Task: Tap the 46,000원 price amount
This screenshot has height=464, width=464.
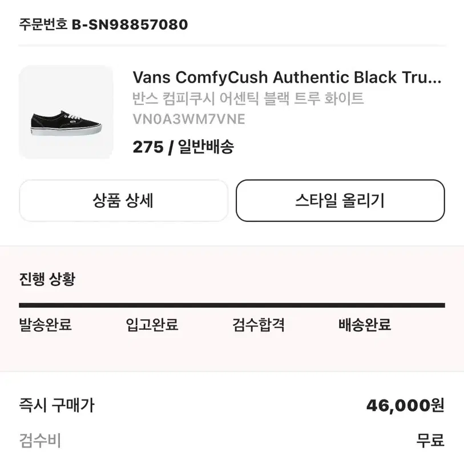Action: pyautogui.click(x=405, y=405)
